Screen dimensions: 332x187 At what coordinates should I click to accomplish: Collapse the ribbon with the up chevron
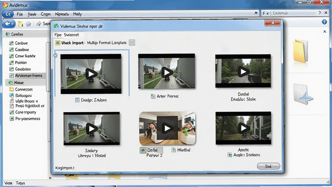(x=256, y=13)
